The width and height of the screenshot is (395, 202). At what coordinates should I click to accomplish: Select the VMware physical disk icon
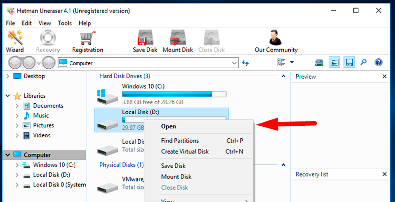(107, 187)
